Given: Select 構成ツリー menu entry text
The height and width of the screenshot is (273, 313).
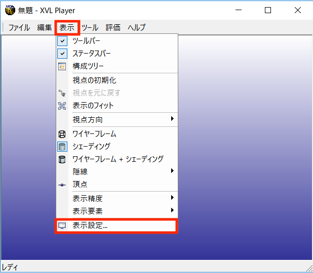Looking at the screenshot, I should 88,66.
